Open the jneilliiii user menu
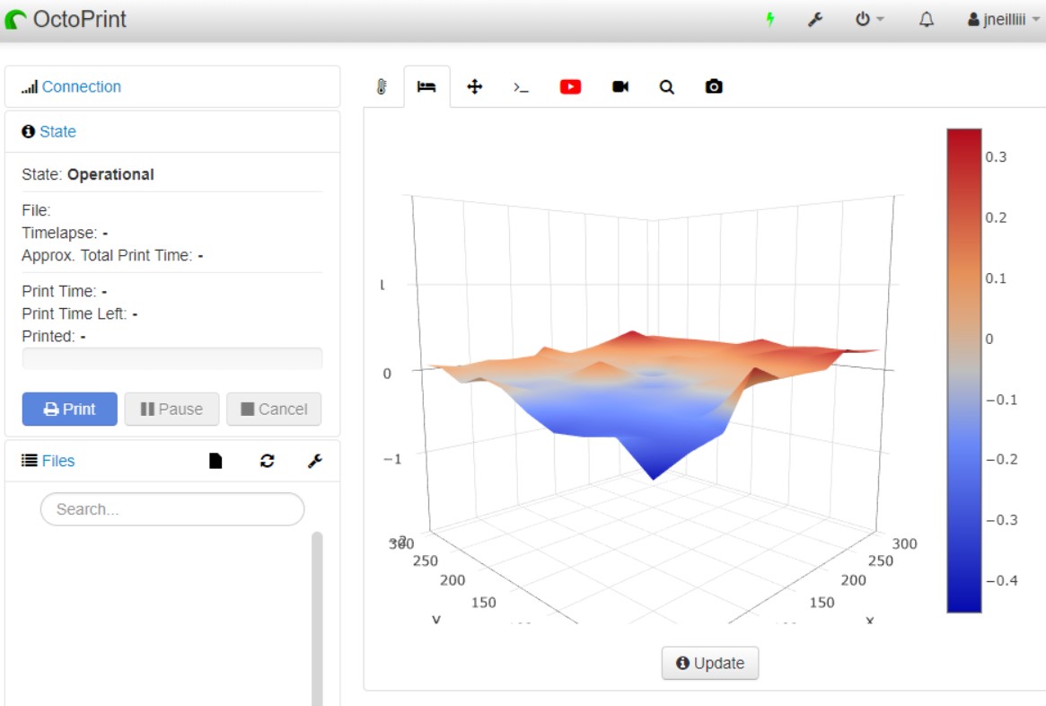The image size is (1046, 706). click(1003, 20)
